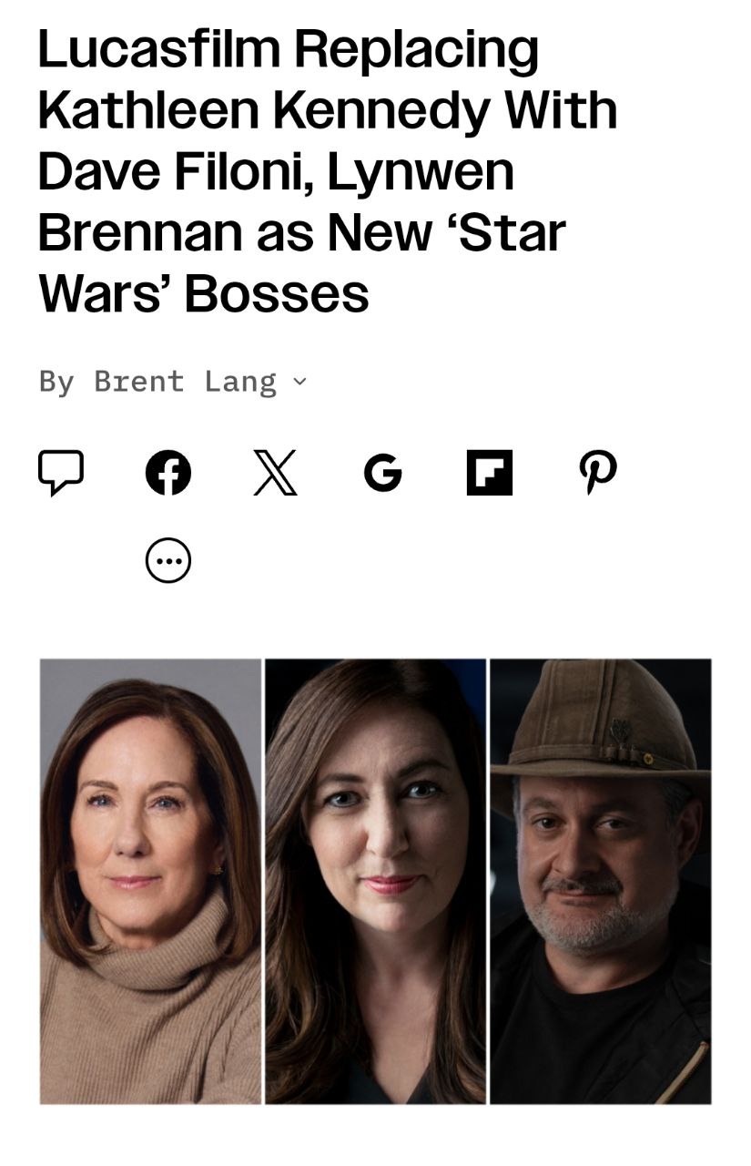Image resolution: width=751 pixels, height=1166 pixels.
Task: Click the emblem pin on the brown hat
Action: coord(619,731)
